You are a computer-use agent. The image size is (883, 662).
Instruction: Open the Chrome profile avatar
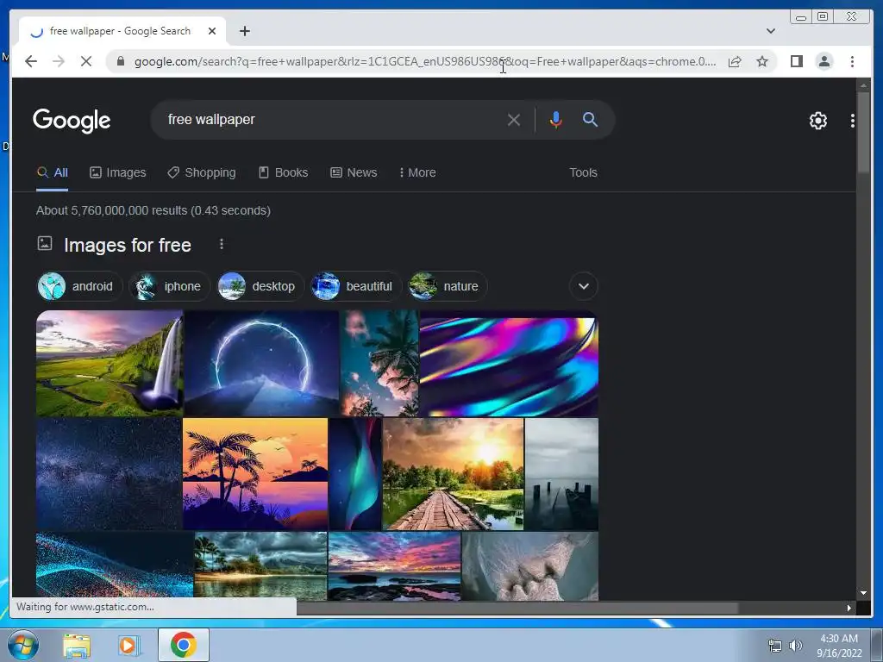[824, 61]
